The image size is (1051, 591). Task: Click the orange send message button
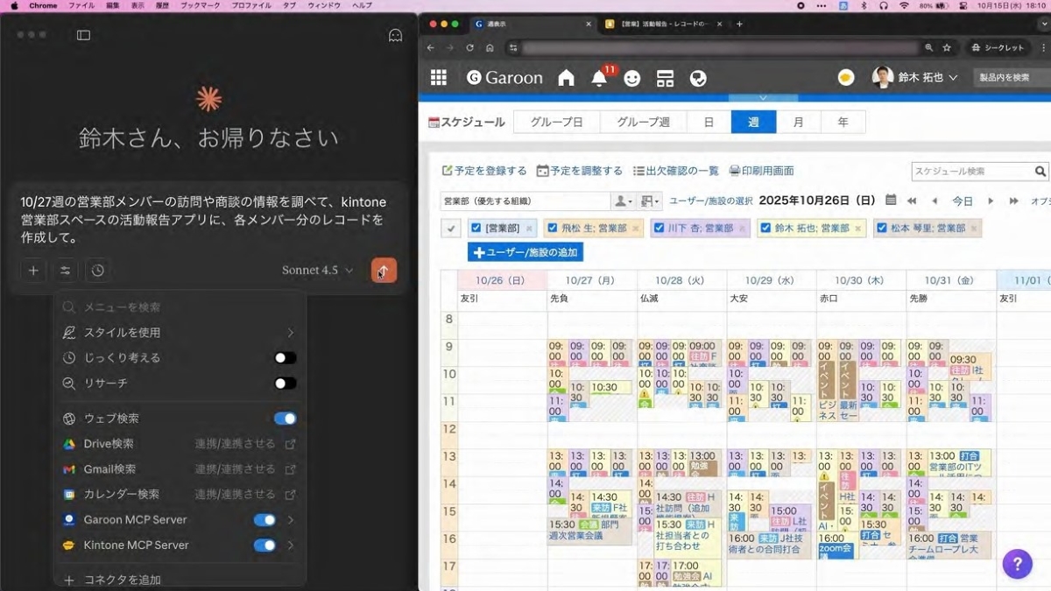pyautogui.click(x=384, y=271)
